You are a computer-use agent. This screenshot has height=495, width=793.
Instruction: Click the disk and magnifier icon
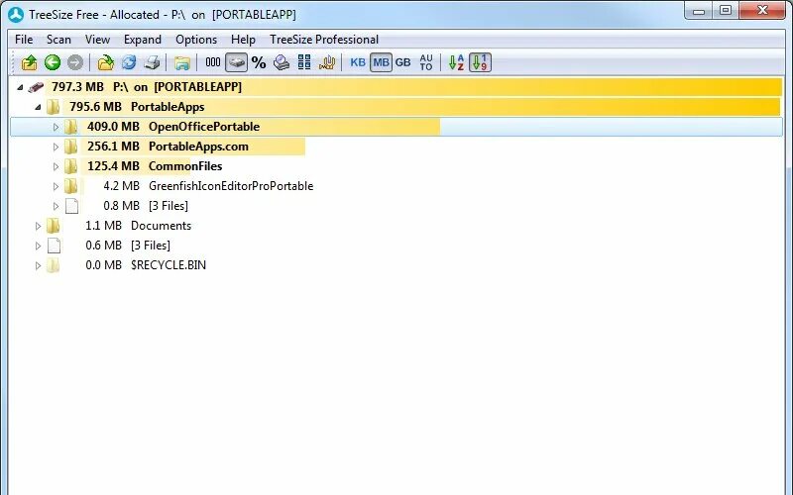282,62
